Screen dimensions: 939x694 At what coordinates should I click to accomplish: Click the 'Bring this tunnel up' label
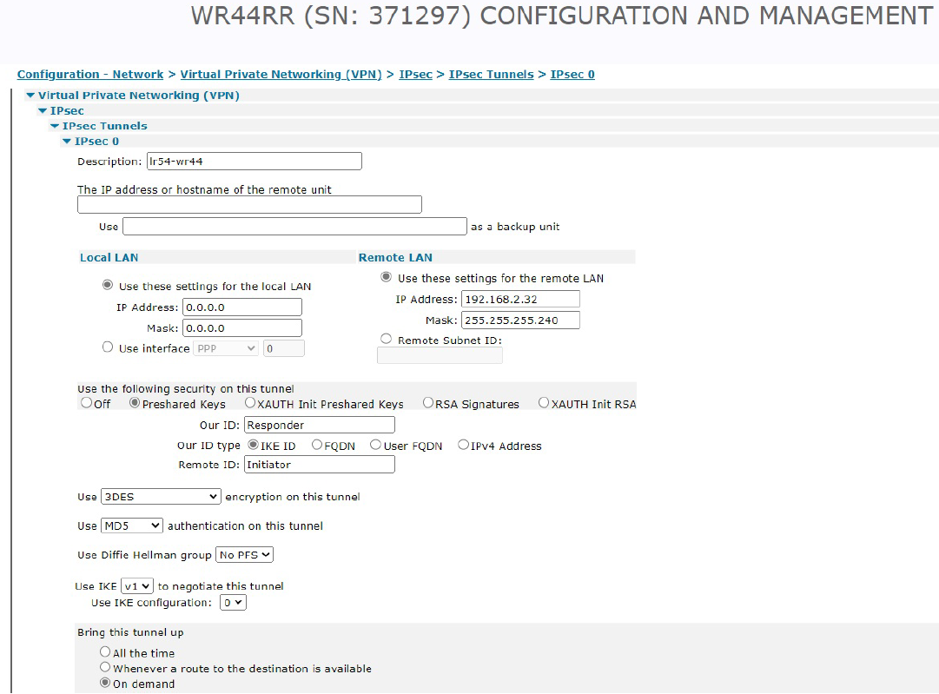[130, 632]
